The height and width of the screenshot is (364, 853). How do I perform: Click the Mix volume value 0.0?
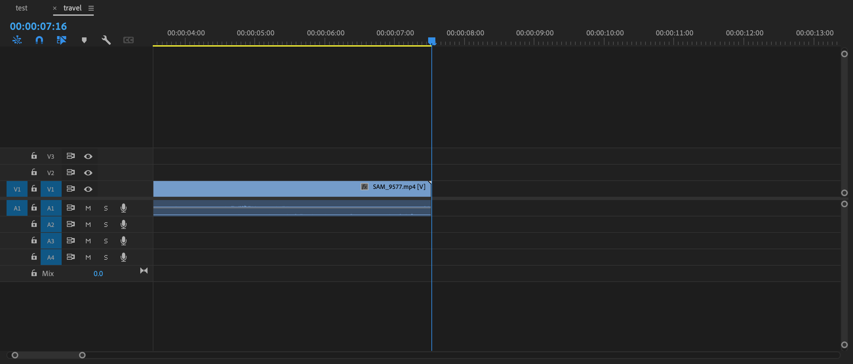click(98, 273)
